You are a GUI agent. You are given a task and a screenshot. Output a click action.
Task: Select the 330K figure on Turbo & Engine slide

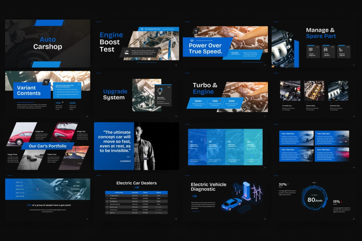(232, 101)
